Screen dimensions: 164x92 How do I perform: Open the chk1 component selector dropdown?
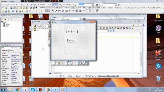(20, 48)
